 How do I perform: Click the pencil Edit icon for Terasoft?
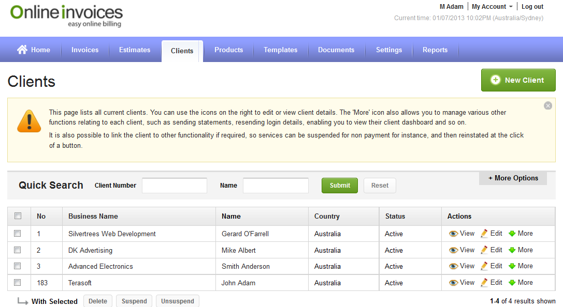tap(484, 283)
